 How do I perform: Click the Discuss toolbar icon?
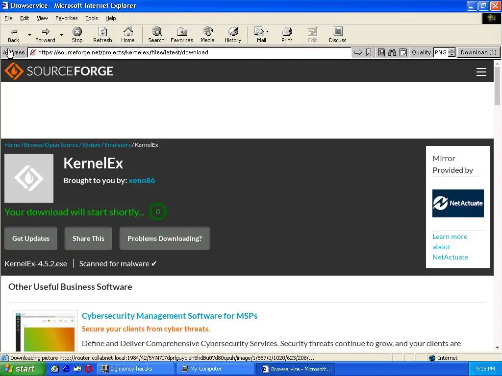point(337,35)
